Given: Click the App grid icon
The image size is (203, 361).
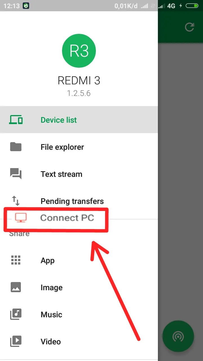Looking at the screenshot, I should coord(16,260).
